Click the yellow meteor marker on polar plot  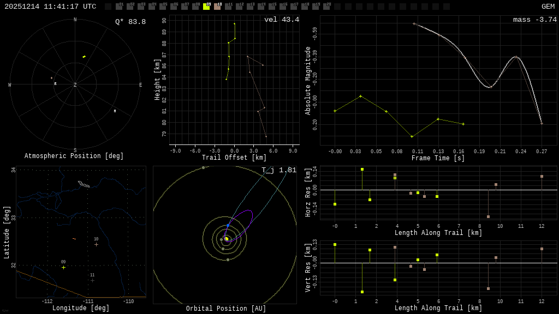[84, 57]
